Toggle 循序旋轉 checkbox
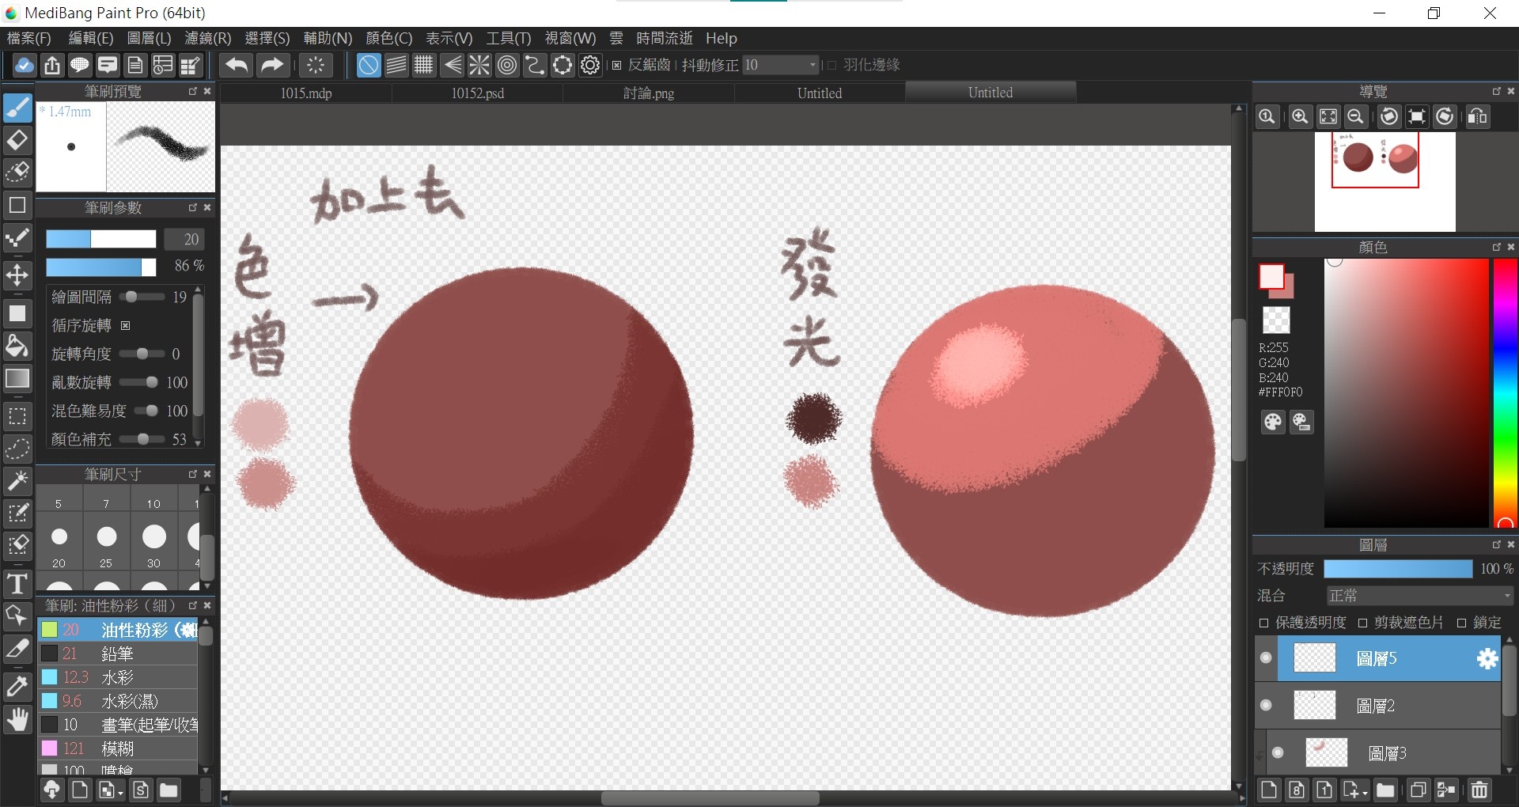Image resolution: width=1519 pixels, height=807 pixels. pyautogui.click(x=126, y=325)
